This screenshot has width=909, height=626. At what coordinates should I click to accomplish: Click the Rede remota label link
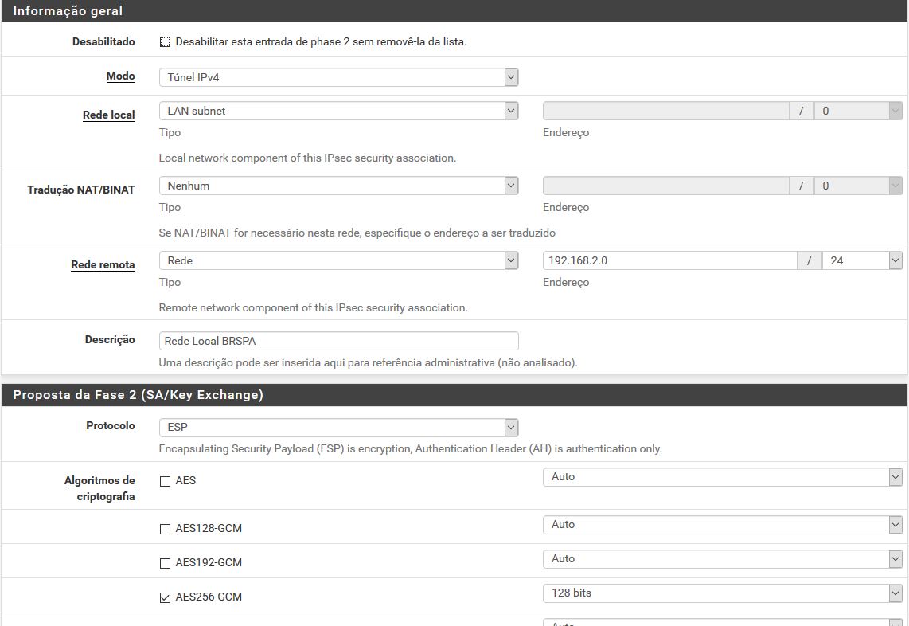(103, 265)
